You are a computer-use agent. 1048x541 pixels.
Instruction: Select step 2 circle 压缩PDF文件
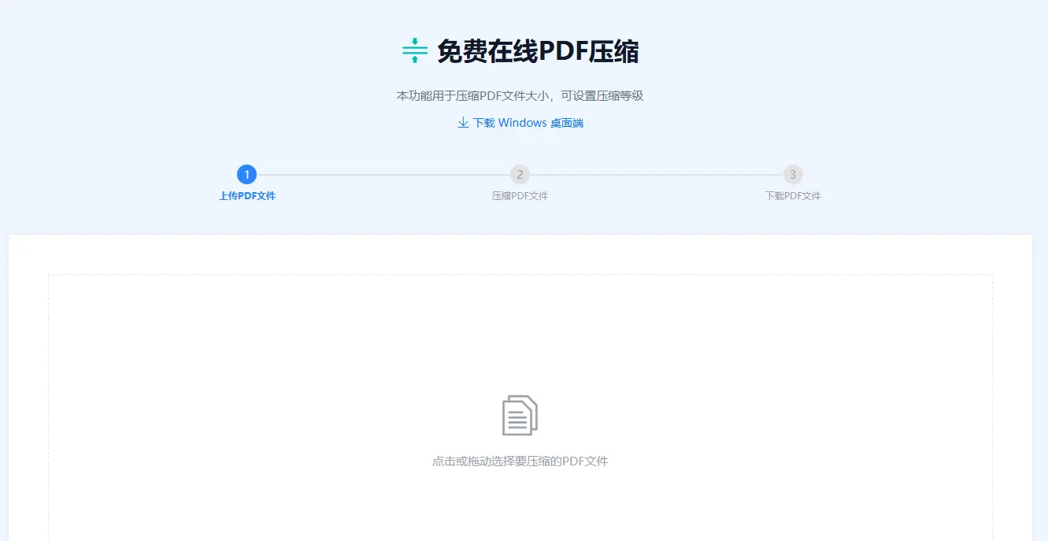click(520, 175)
